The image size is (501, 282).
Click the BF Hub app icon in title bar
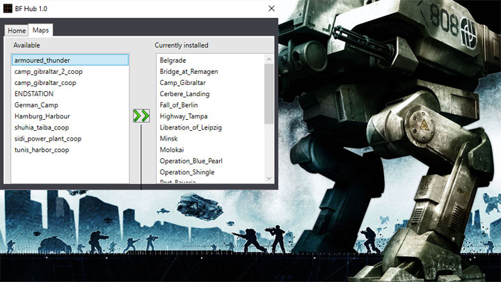pos(8,8)
